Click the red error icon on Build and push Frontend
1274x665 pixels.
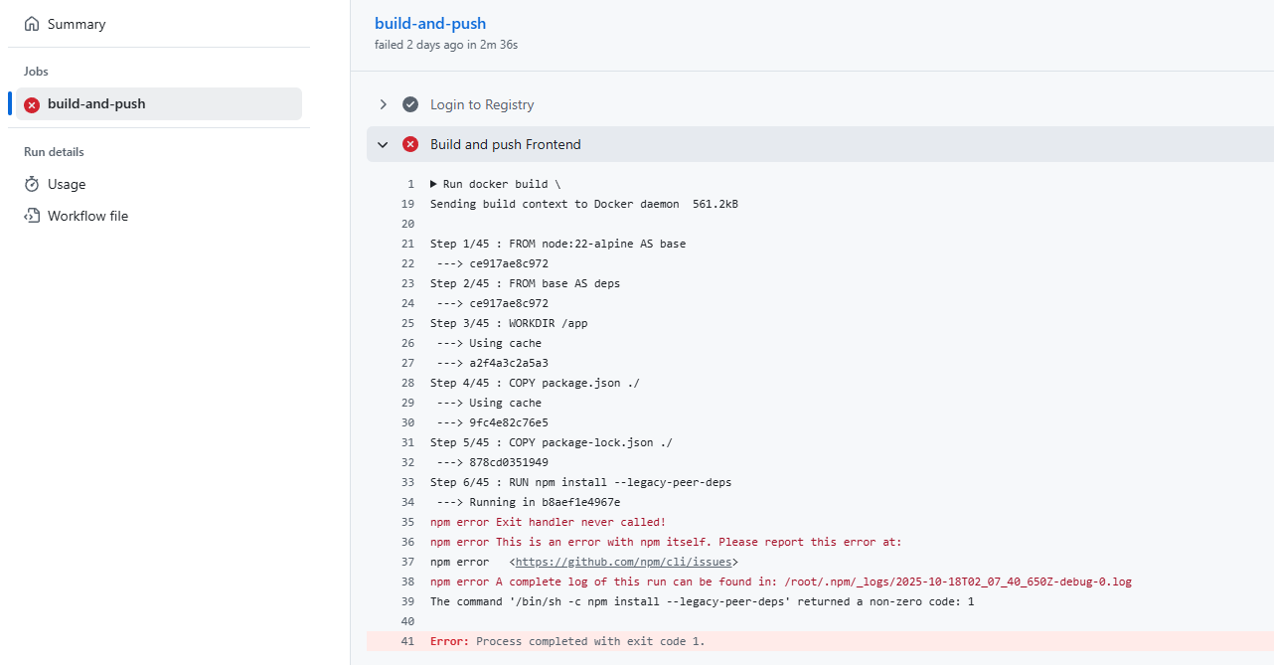click(410, 143)
